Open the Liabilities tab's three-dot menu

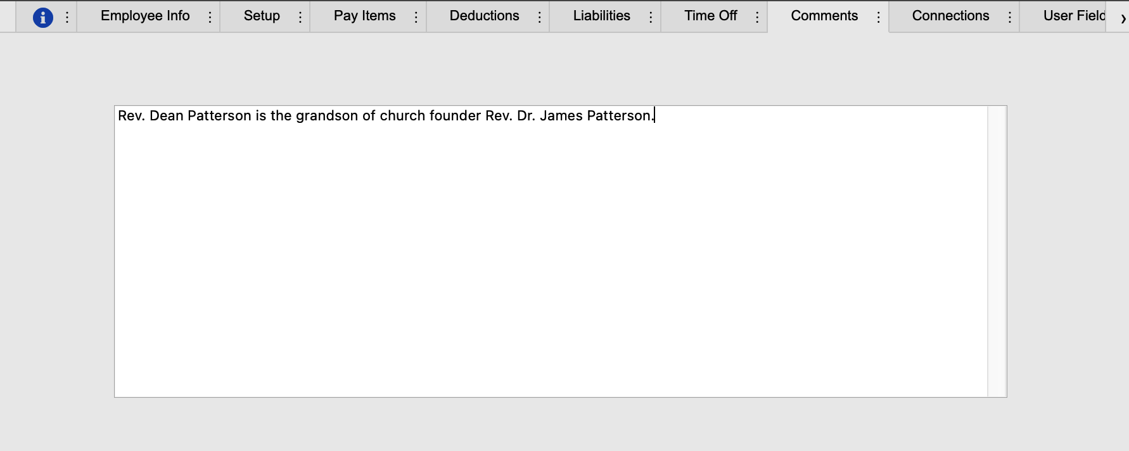pyautogui.click(x=651, y=17)
